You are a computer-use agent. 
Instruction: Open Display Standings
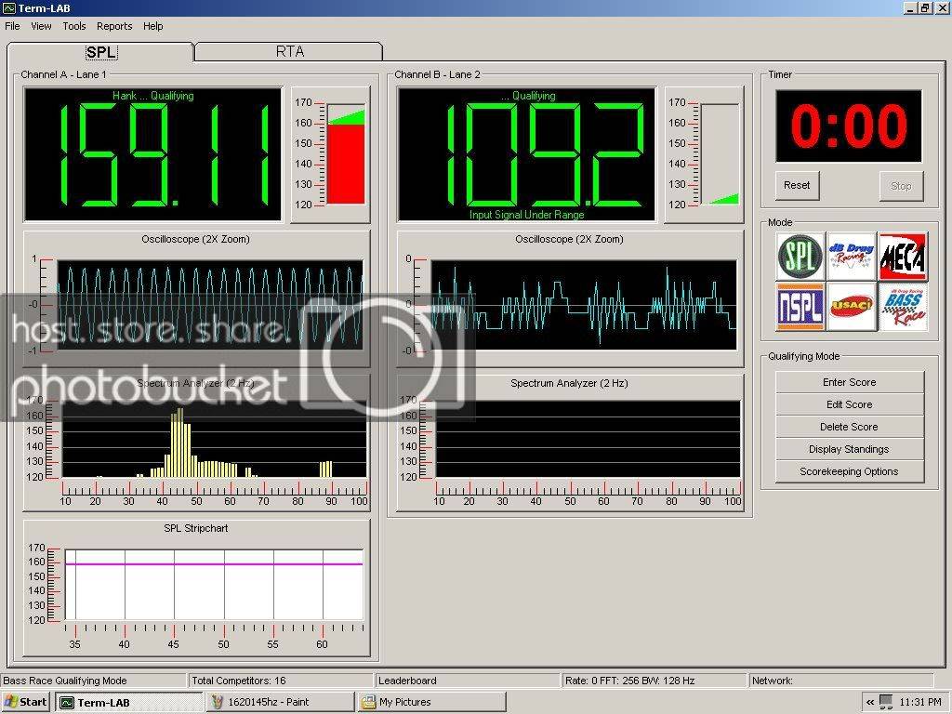(850, 449)
